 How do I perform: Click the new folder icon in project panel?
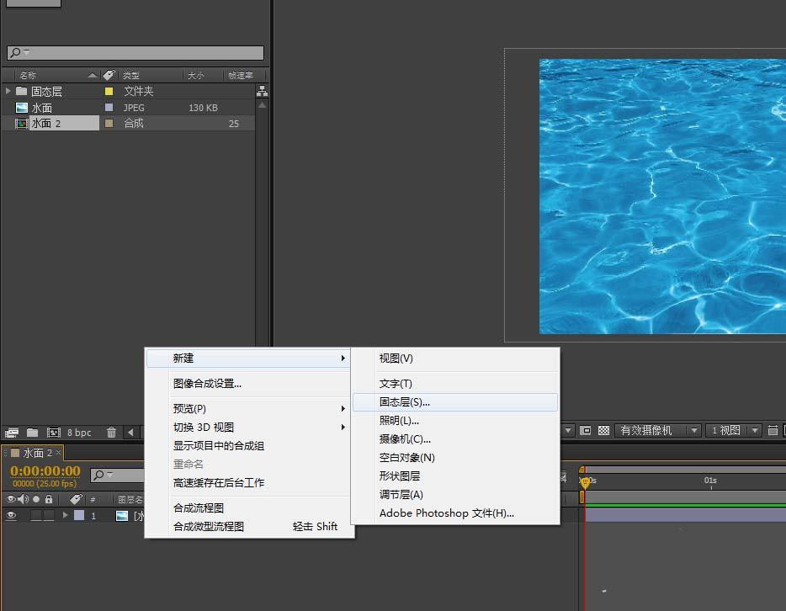click(33, 432)
